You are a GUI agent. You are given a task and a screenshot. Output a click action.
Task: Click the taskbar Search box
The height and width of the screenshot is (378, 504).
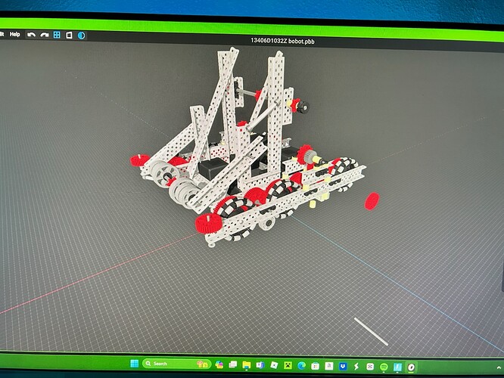(176, 364)
